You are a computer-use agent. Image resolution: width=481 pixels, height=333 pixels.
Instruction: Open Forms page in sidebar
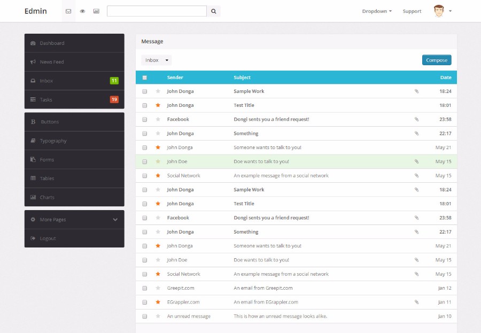click(x=74, y=160)
